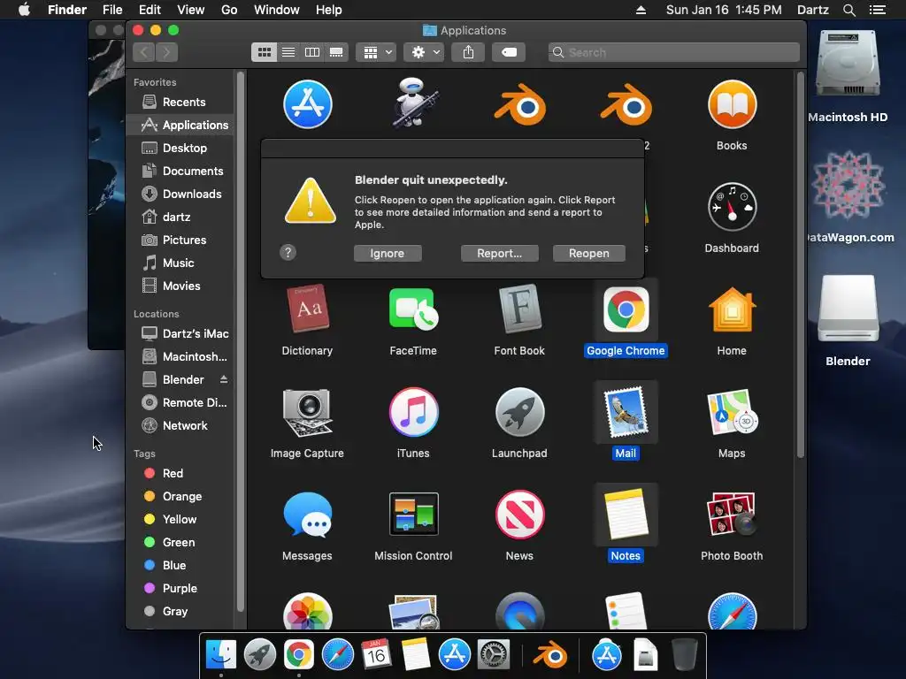The image size is (906, 679).
Task: Open the View menu
Action: coord(191,10)
